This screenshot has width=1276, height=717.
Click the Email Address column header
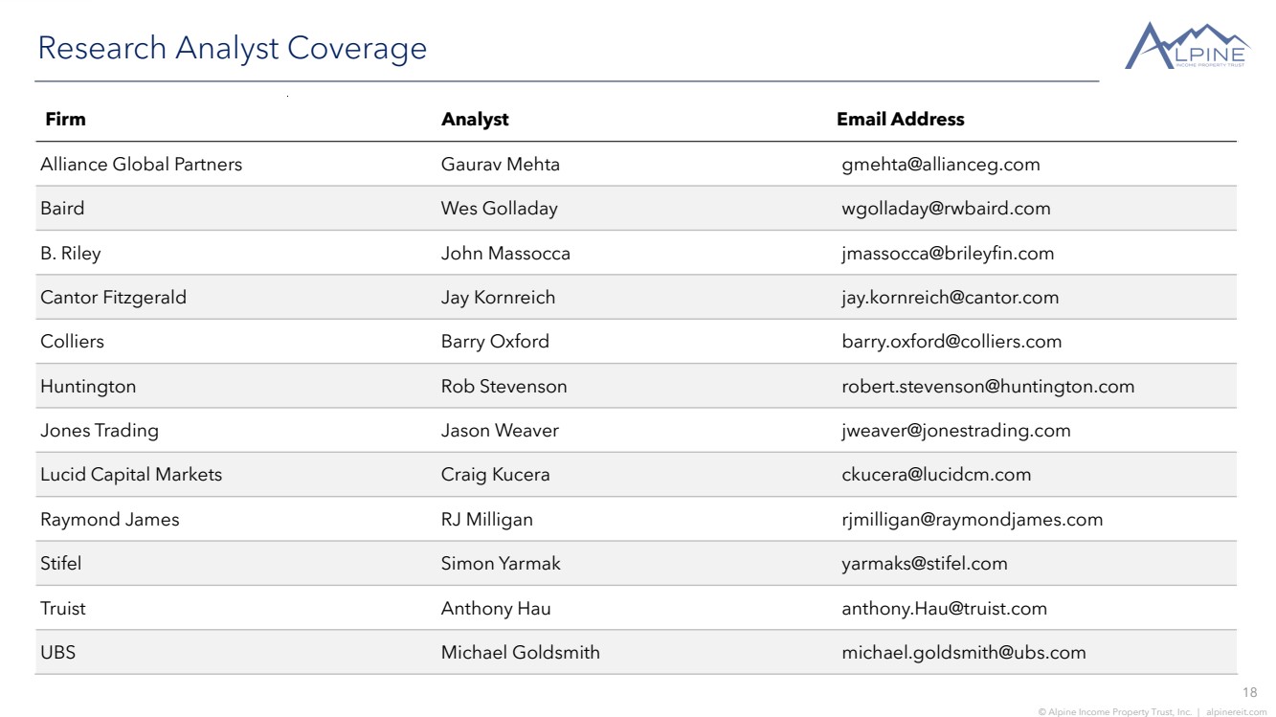[900, 120]
